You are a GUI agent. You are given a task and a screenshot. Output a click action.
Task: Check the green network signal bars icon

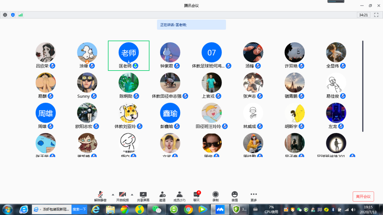pyautogui.click(x=21, y=15)
